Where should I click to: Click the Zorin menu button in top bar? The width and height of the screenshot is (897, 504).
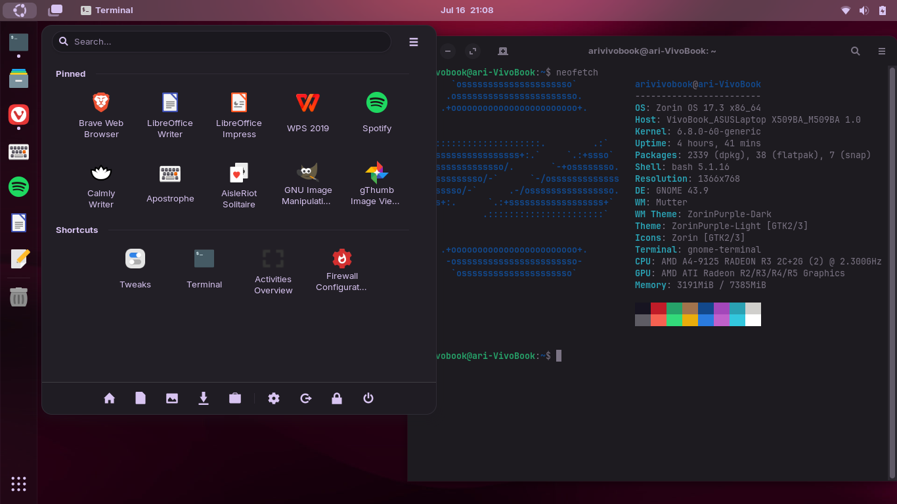(20, 10)
